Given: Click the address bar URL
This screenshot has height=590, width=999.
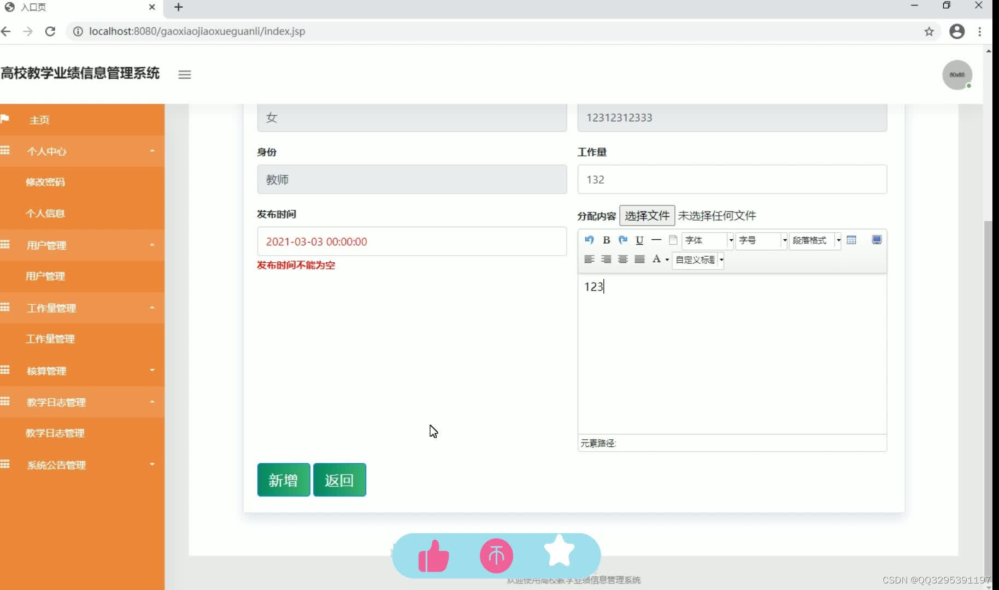Looking at the screenshot, I should [x=197, y=31].
